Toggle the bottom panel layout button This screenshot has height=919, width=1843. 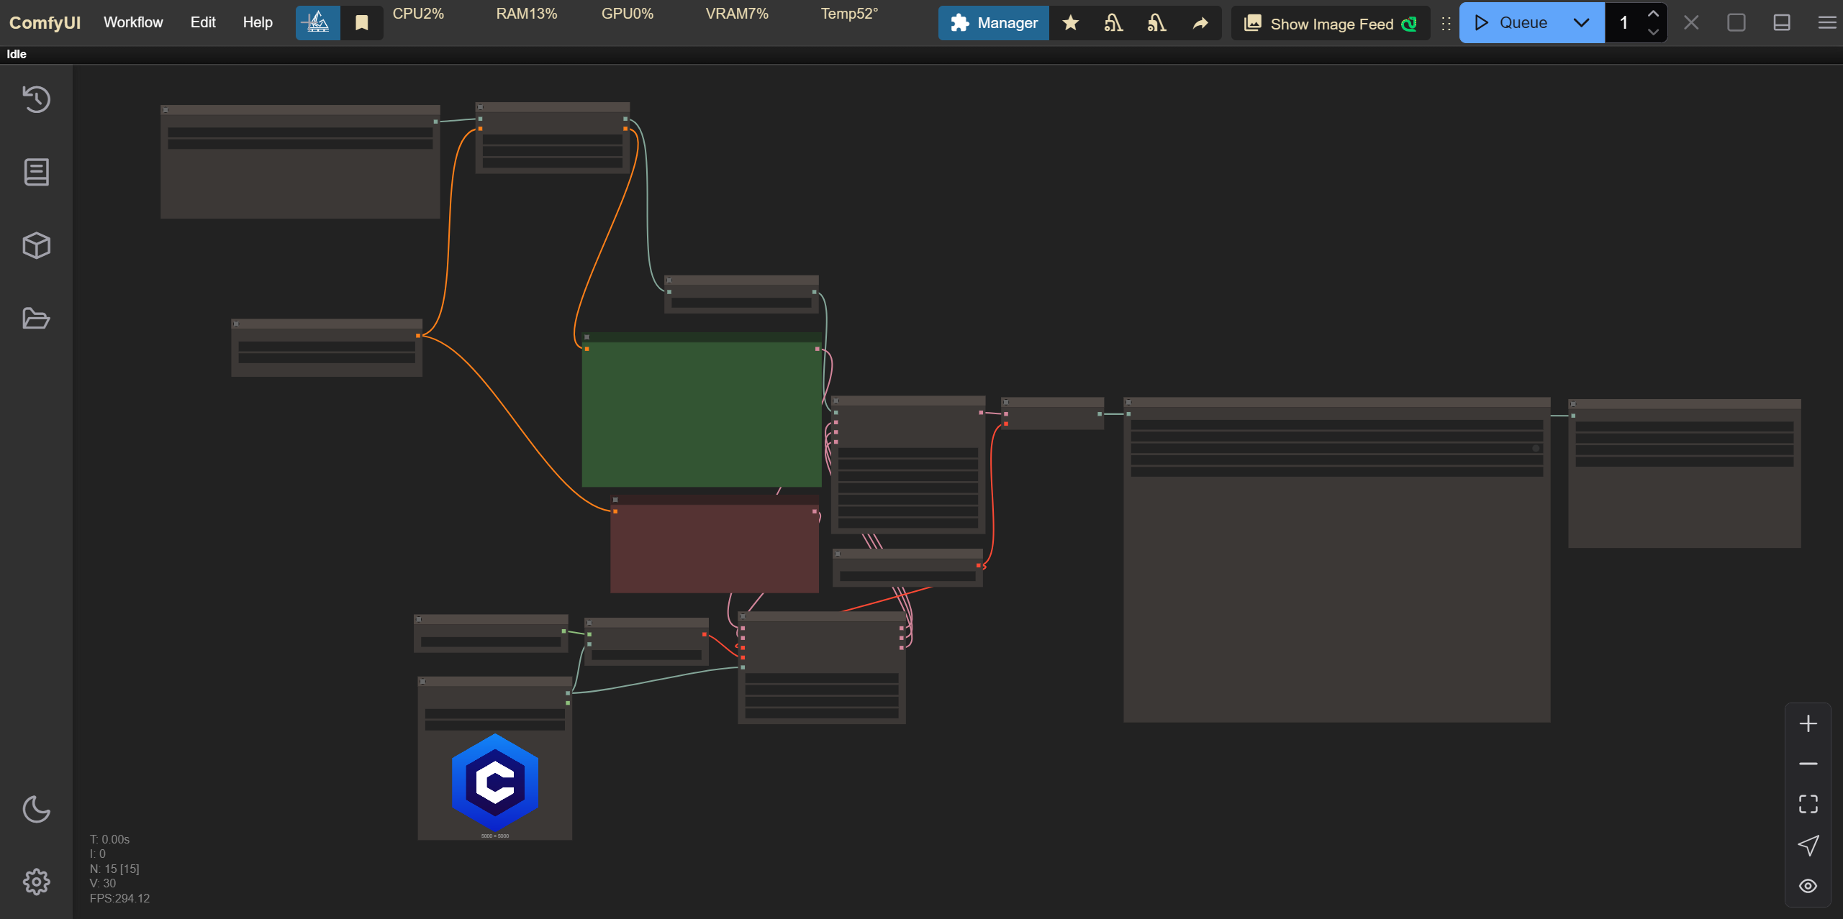click(x=1781, y=23)
